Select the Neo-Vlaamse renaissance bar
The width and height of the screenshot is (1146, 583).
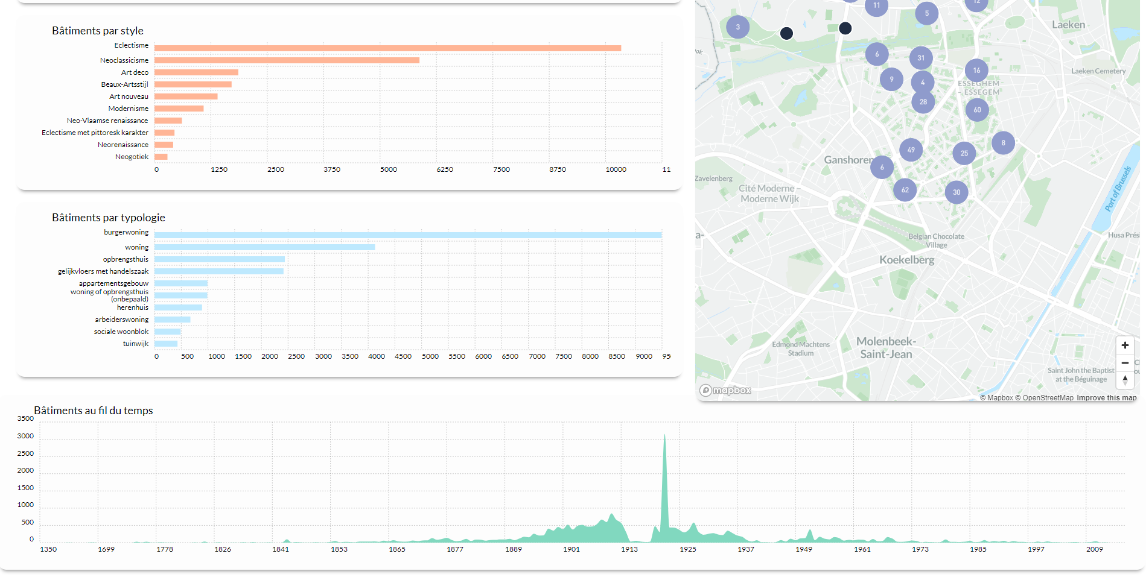168,121
